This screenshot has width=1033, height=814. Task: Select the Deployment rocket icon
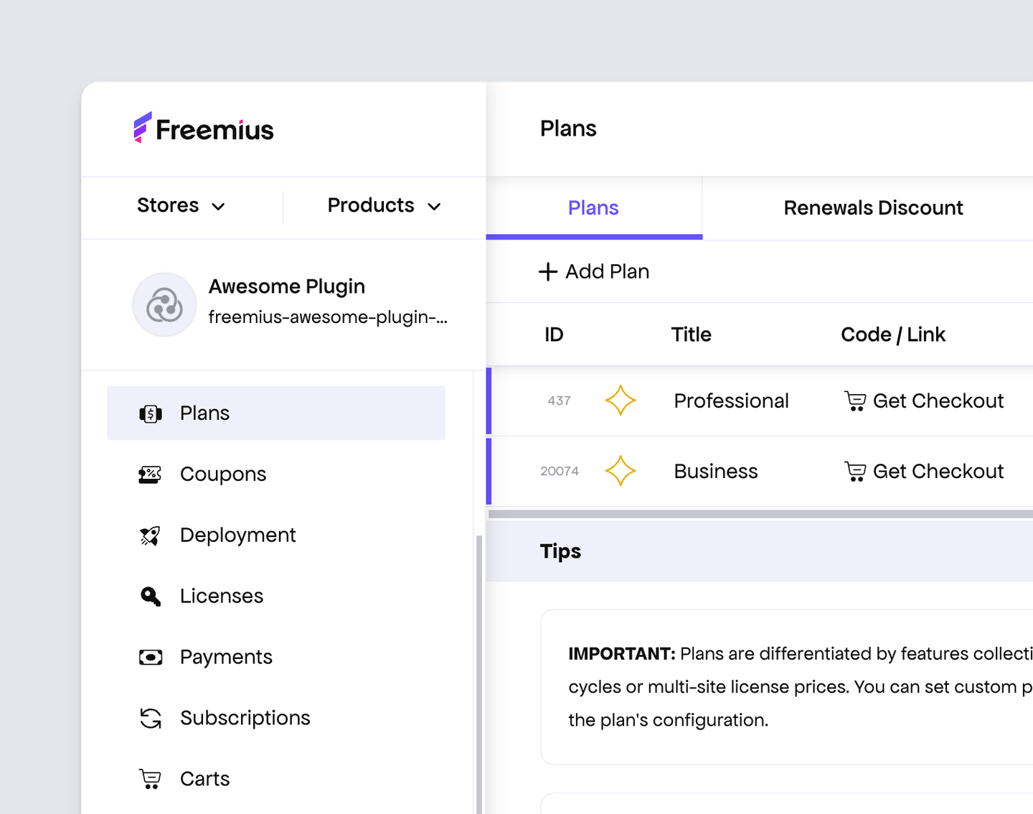tap(150, 535)
